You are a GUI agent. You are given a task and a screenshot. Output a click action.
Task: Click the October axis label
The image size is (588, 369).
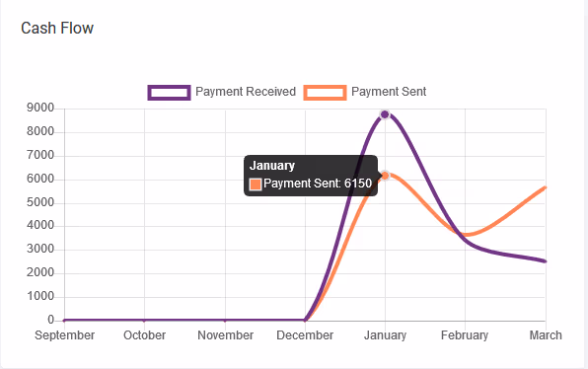[x=144, y=334]
